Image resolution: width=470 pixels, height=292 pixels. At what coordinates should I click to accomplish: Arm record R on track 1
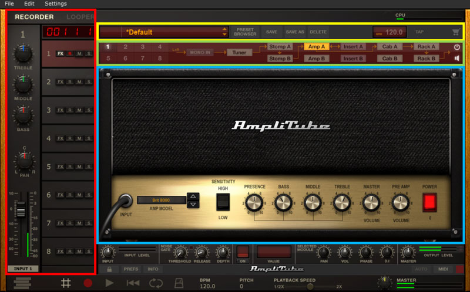pos(70,54)
